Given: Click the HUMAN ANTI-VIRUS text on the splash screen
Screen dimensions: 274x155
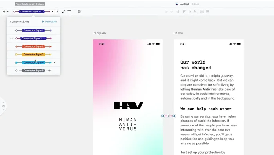Looking at the screenshot, I should click(x=128, y=125).
